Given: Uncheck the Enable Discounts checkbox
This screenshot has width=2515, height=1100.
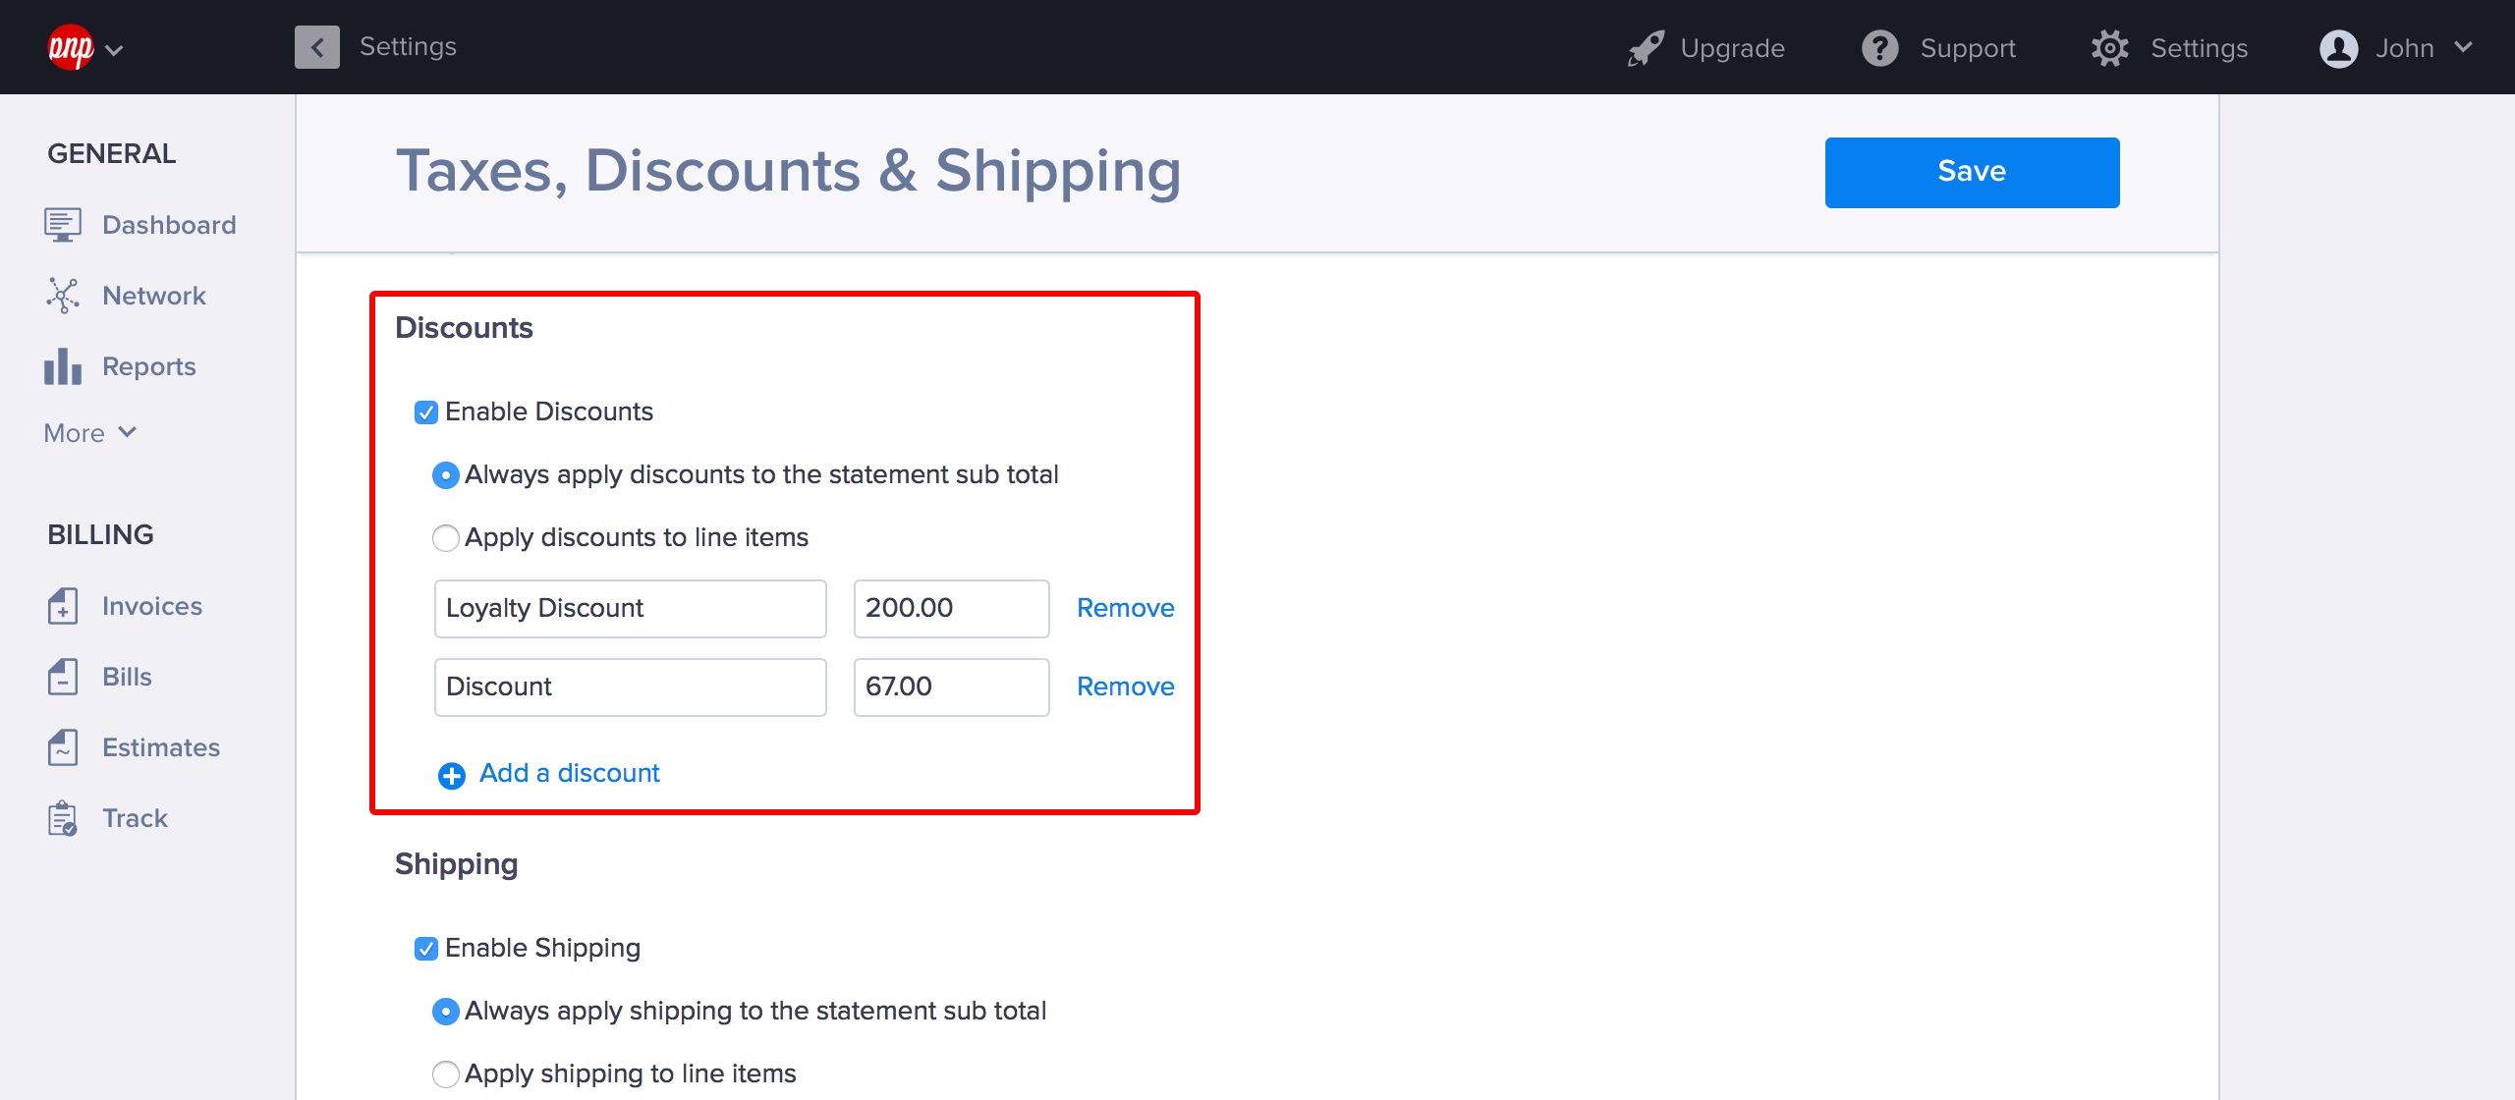Looking at the screenshot, I should pyautogui.click(x=425, y=412).
